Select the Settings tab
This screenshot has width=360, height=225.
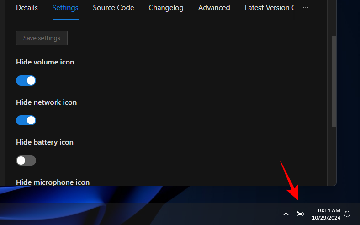click(x=65, y=8)
